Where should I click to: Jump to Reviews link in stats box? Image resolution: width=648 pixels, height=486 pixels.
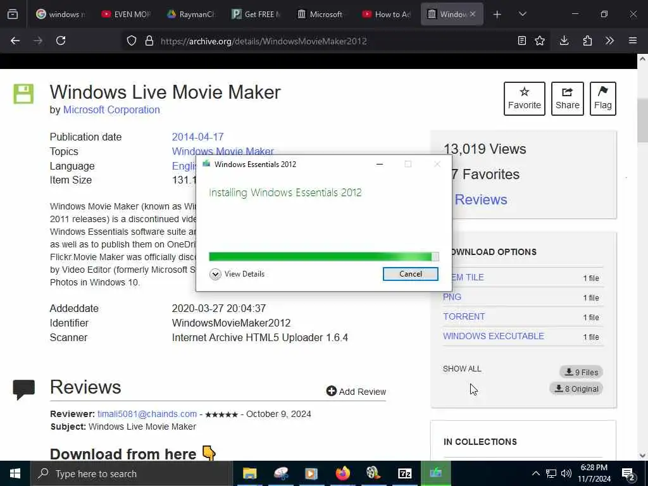[481, 199]
